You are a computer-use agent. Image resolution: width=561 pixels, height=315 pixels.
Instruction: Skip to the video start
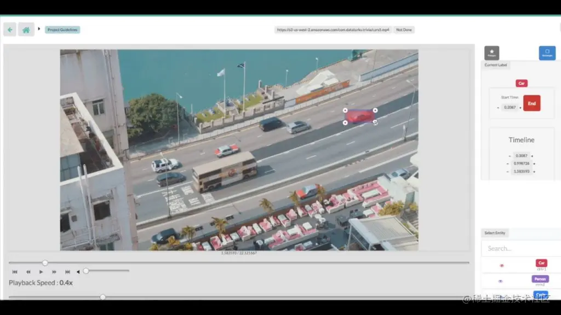click(x=15, y=272)
